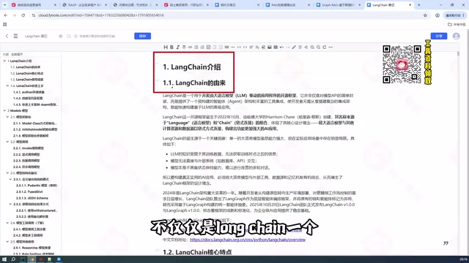469x263 pixels.
Task: Toggle italic formatting in editor toolbar
Action: [177, 47]
